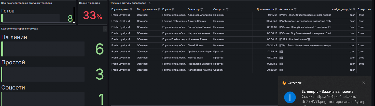This screenshot has height=106, width=375.
Task: Show info tooltip for Текущие статусы операторов
Action: [150, 3]
